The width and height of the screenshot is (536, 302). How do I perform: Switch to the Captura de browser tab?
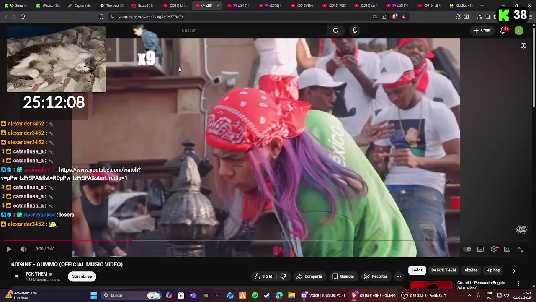[x=80, y=5]
